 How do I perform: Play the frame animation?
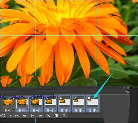click(x=32, y=116)
